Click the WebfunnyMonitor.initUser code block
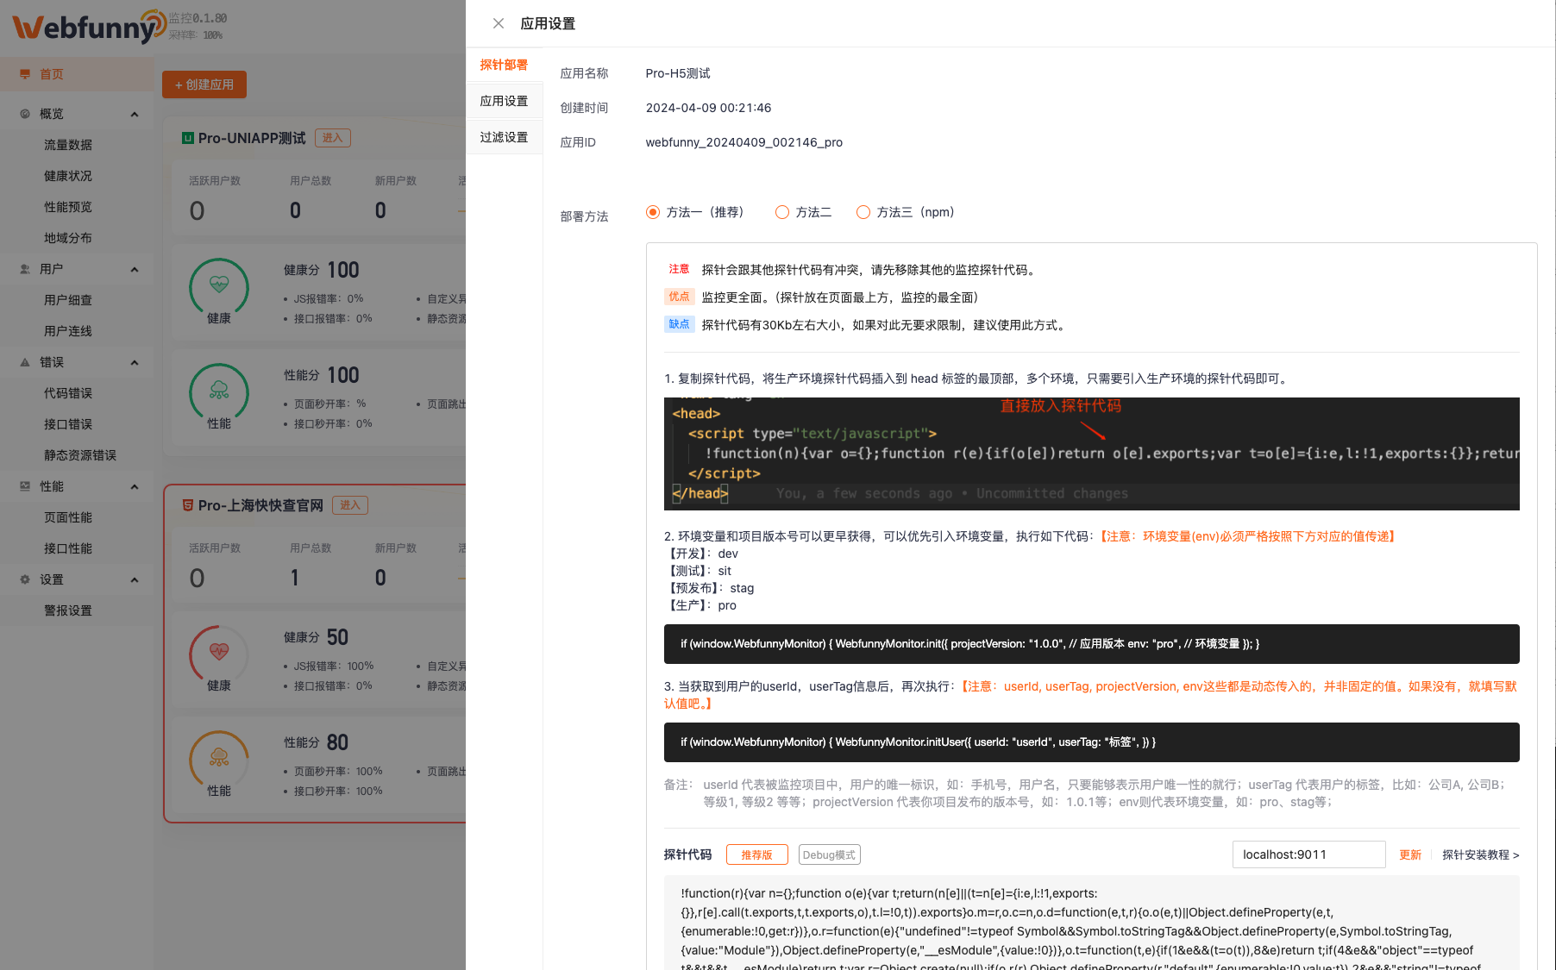 tap(1091, 742)
